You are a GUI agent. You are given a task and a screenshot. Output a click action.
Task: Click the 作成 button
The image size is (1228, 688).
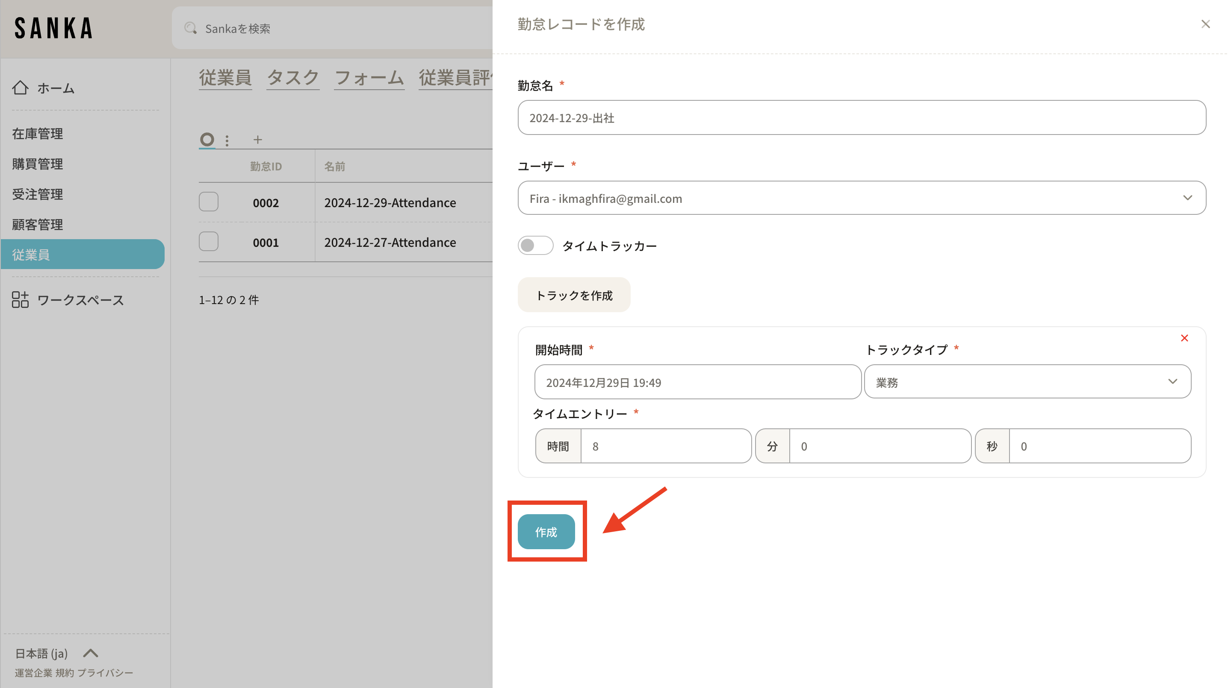click(x=546, y=532)
